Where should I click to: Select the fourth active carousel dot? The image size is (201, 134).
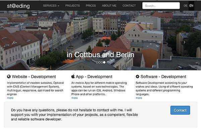[x=104, y=62]
